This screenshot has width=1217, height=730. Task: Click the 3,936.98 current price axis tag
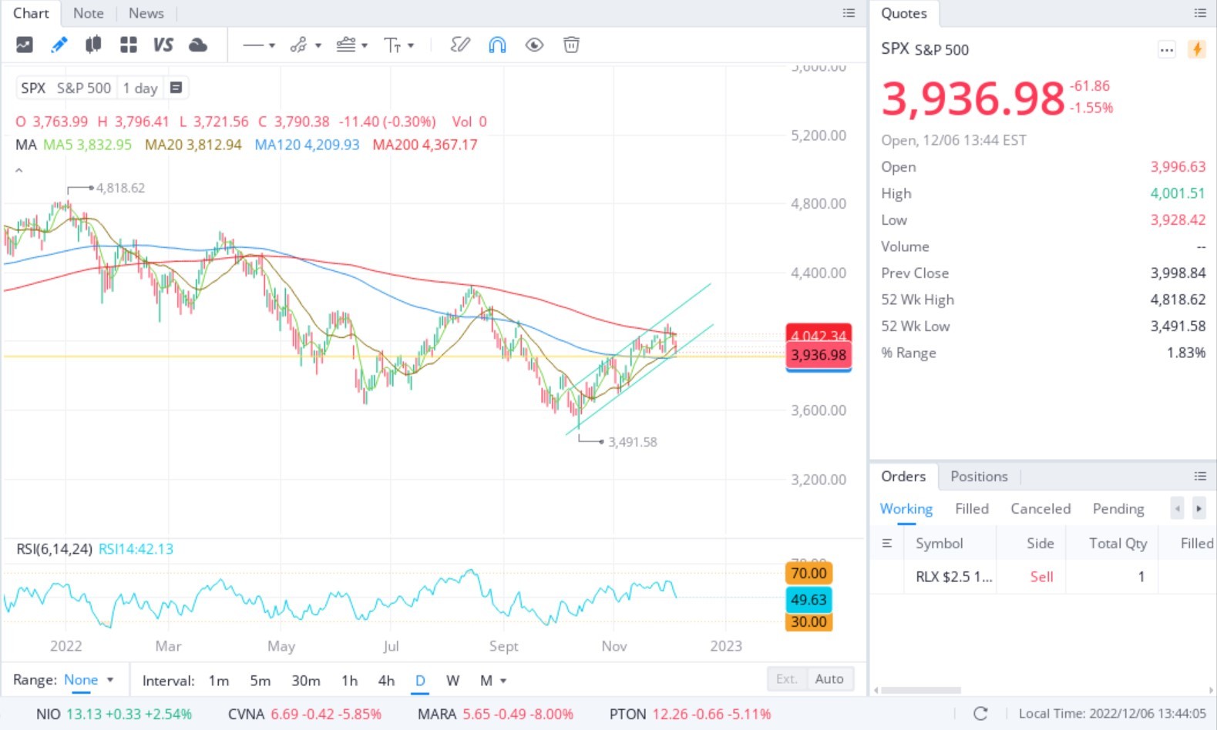819,355
